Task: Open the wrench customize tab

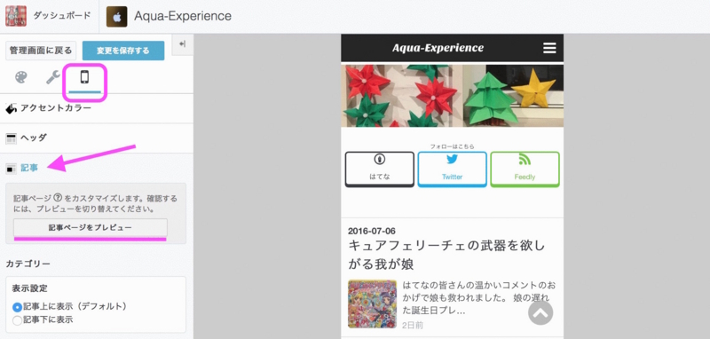Action: 53,77
